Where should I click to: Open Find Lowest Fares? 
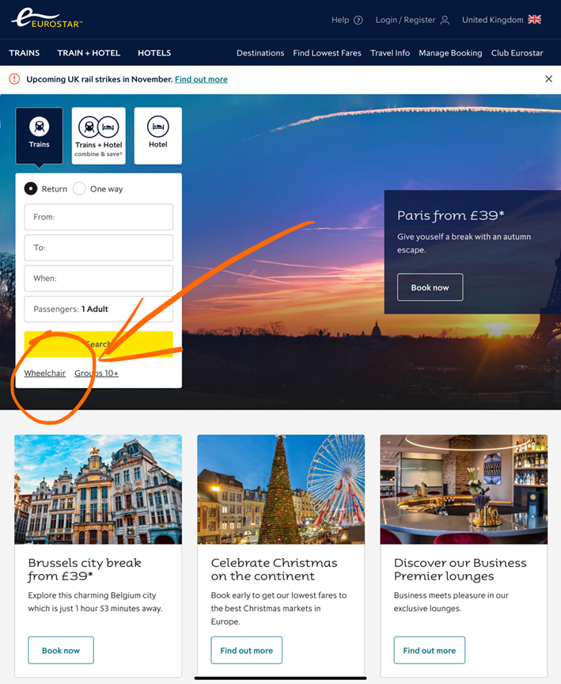tap(327, 53)
